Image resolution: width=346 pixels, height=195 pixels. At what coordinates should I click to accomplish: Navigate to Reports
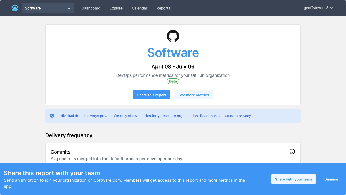(163, 8)
